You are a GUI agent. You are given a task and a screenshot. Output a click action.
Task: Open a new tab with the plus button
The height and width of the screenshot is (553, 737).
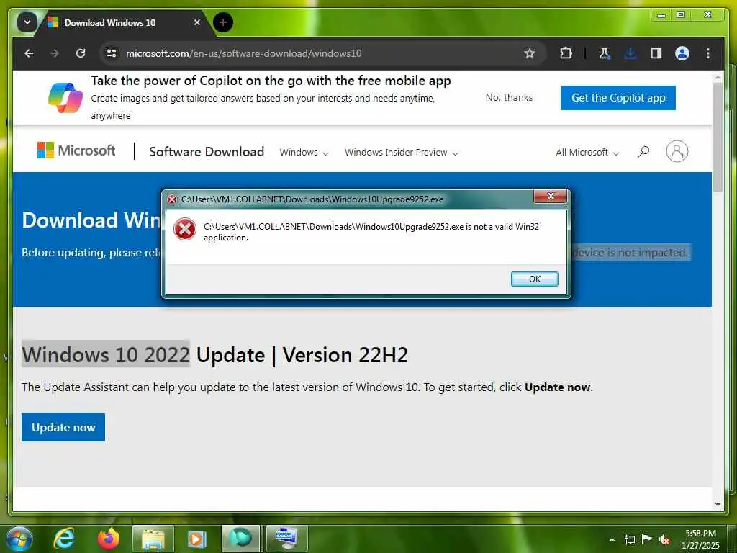[x=223, y=22]
